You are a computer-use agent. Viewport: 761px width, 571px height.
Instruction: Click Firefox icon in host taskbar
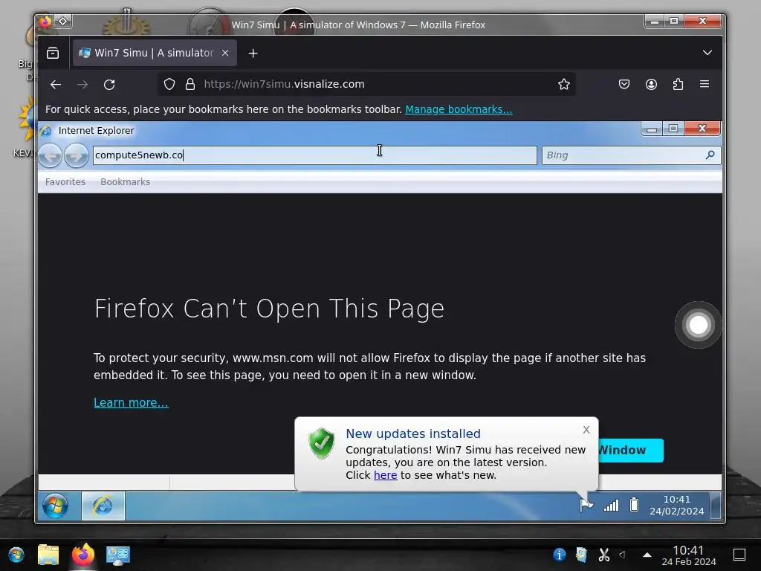[x=83, y=554]
